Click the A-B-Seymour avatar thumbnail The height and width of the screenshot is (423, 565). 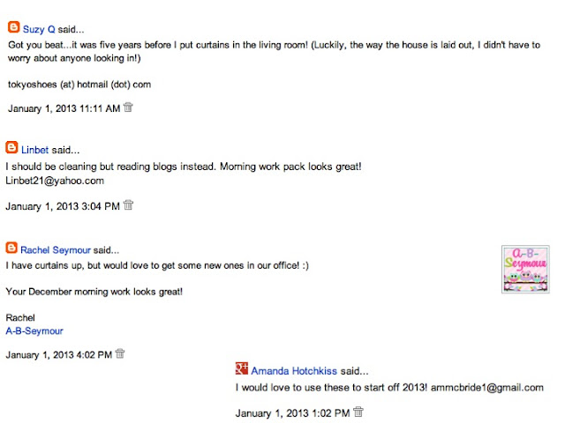click(x=525, y=269)
